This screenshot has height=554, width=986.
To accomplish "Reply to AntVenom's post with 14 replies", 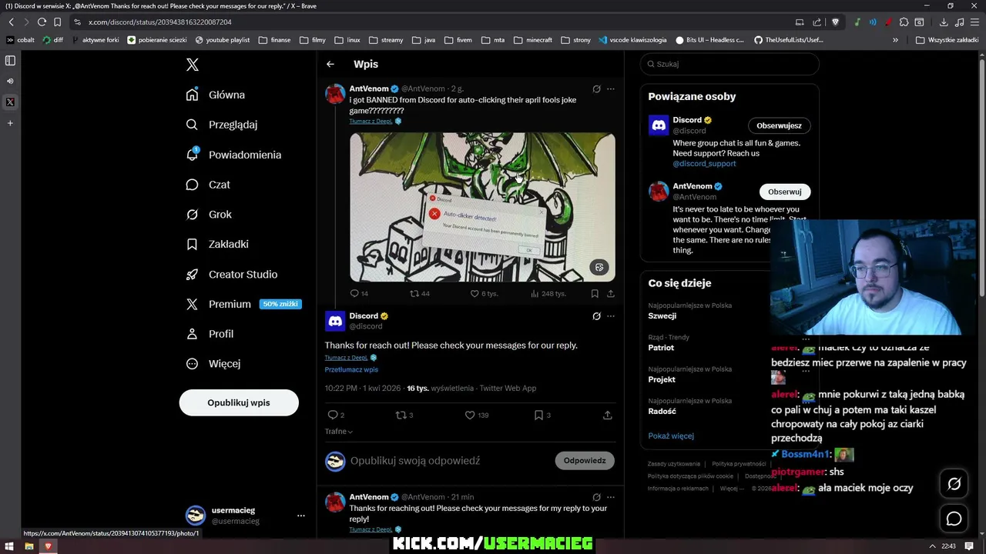I will [x=359, y=293].
